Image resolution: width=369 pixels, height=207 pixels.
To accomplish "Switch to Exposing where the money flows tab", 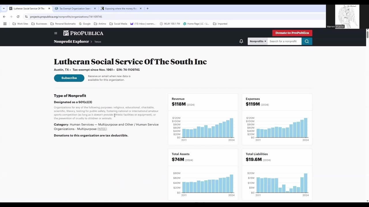I will (x=121, y=9).
